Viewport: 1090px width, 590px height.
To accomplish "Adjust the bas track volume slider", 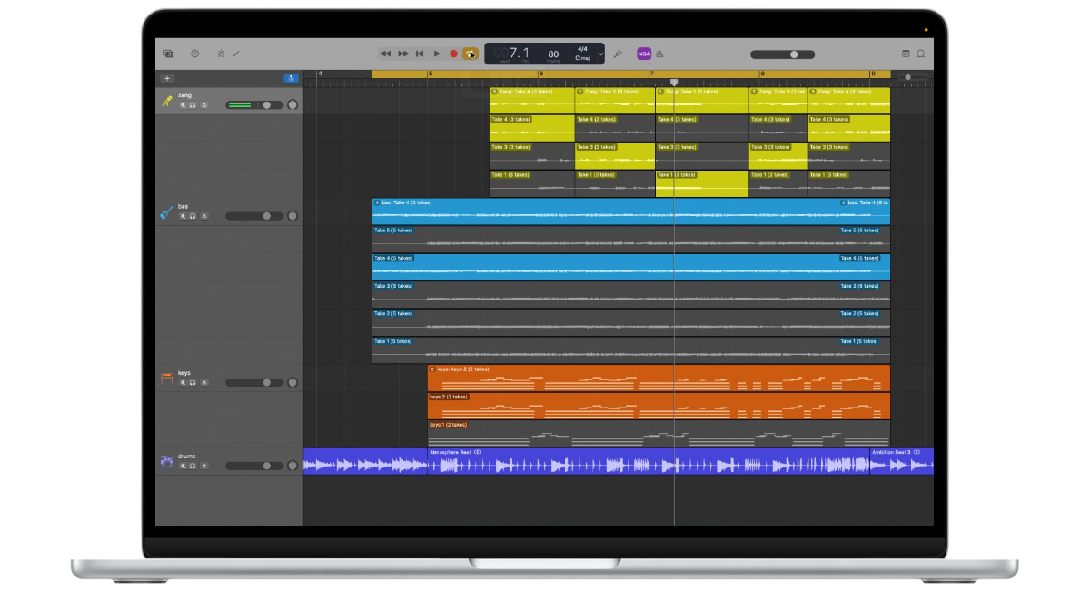I will pyautogui.click(x=254, y=216).
